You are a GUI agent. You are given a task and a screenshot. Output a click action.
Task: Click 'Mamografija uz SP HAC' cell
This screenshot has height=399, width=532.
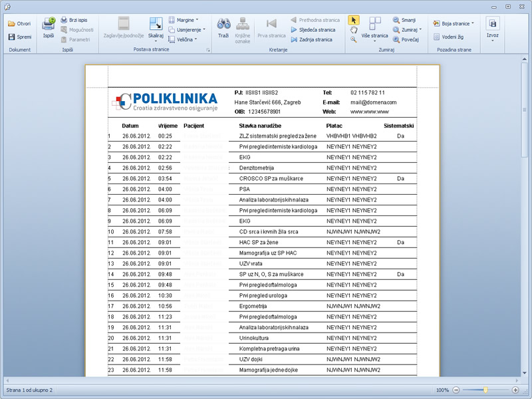[268, 253]
